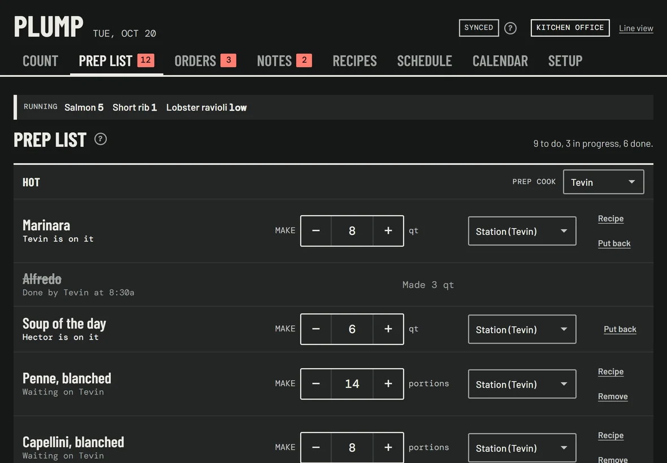
Task: Open the Notes tab
Action: tap(284, 61)
